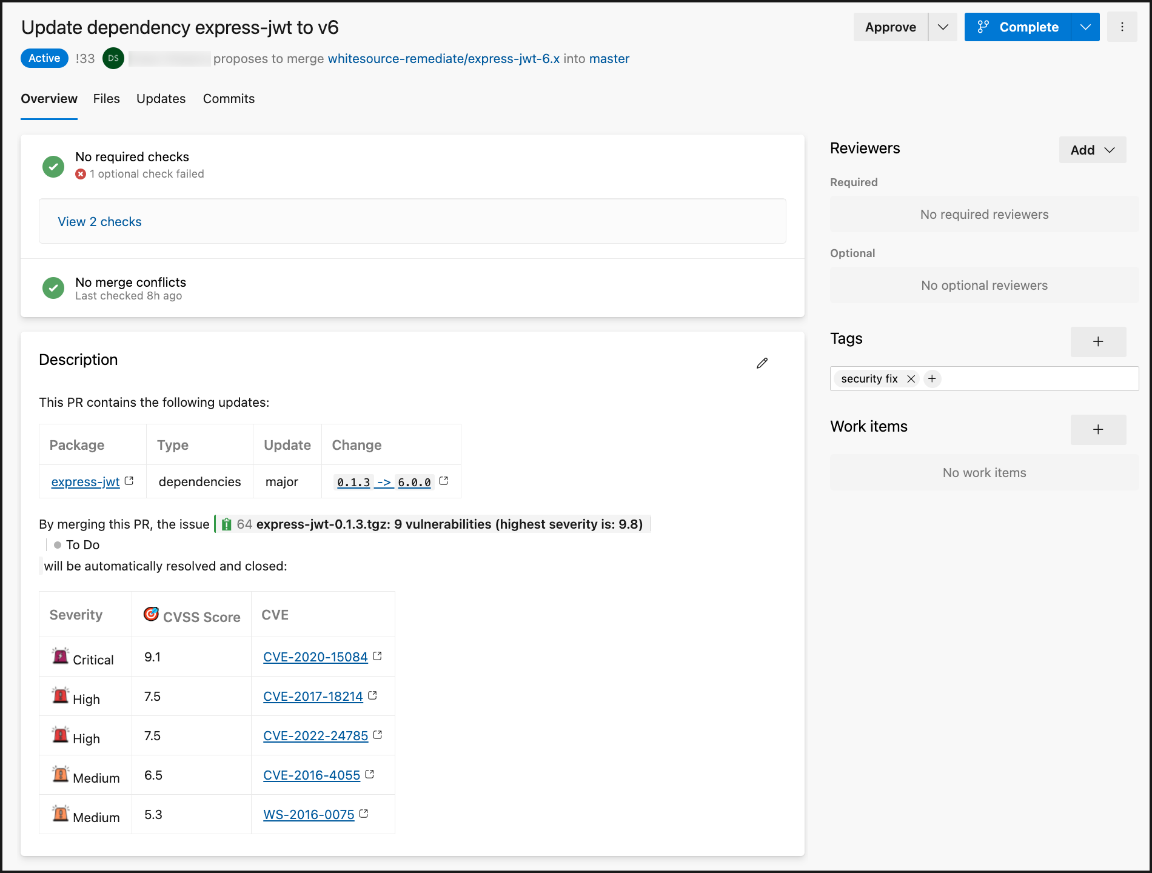The image size is (1152, 873).
Task: Click the DS author avatar
Action: [113, 59]
